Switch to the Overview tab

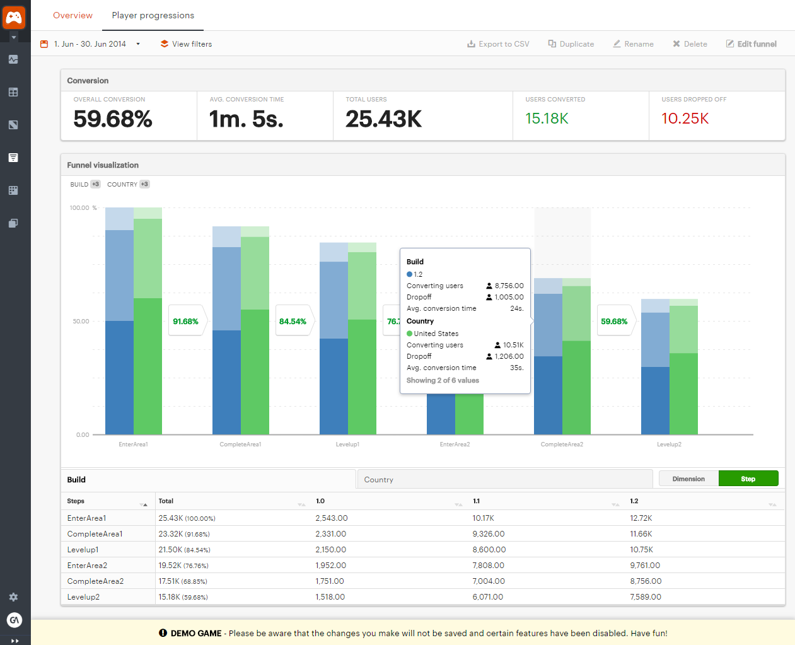72,16
